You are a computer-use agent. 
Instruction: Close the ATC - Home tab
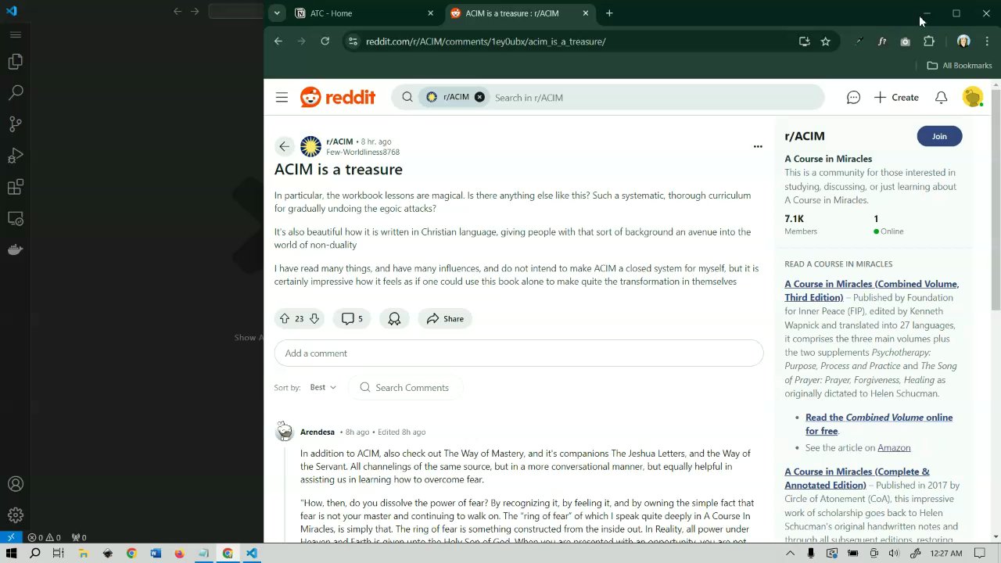click(430, 13)
